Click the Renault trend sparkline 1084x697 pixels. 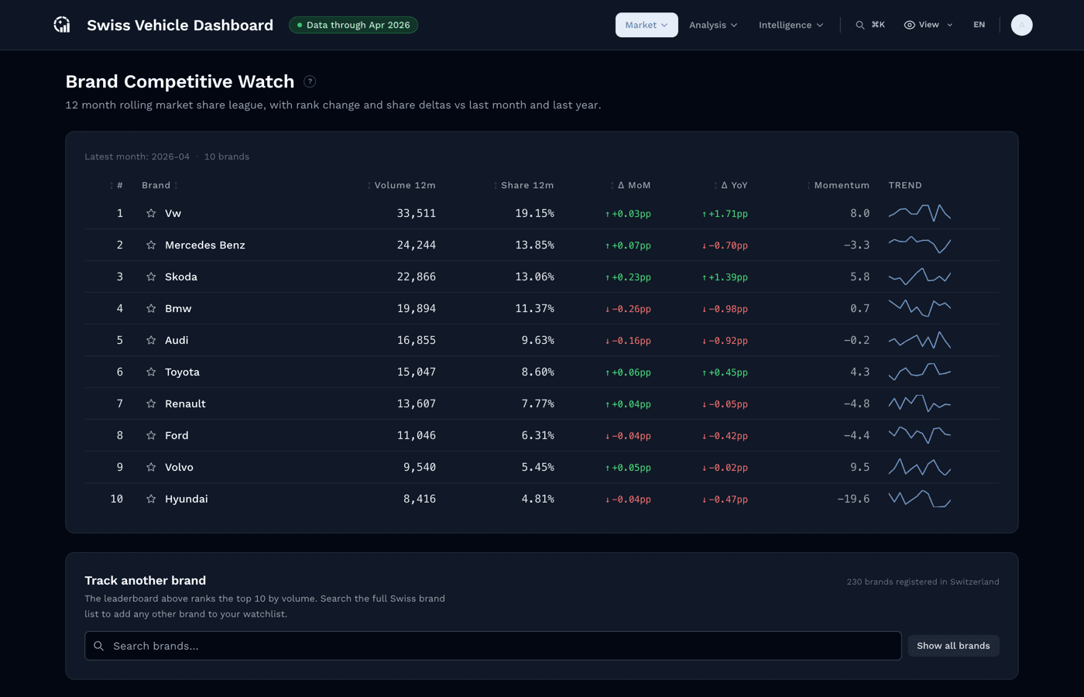click(920, 403)
